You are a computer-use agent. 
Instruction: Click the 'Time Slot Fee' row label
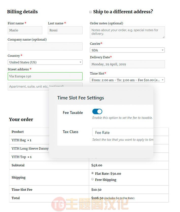22,190
